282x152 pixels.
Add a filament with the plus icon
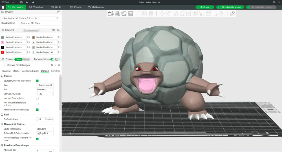tap(43, 30)
